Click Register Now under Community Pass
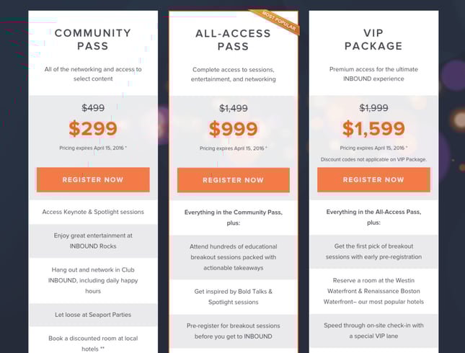Viewport: 465px width, 353px height. pos(93,179)
